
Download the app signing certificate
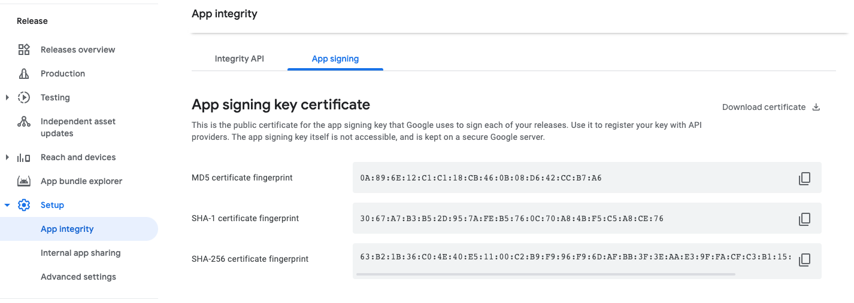pos(771,107)
